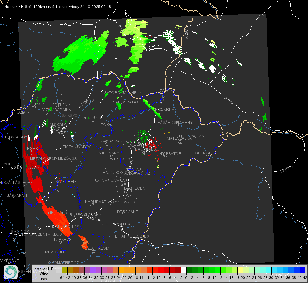Click the PÉTERVÁSÁRA city label

point(14,137)
